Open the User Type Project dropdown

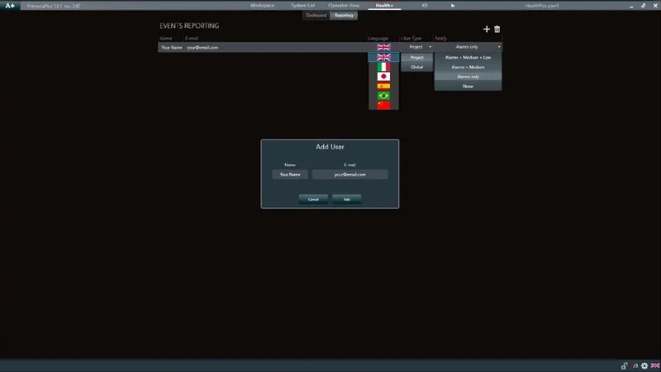[x=417, y=47]
